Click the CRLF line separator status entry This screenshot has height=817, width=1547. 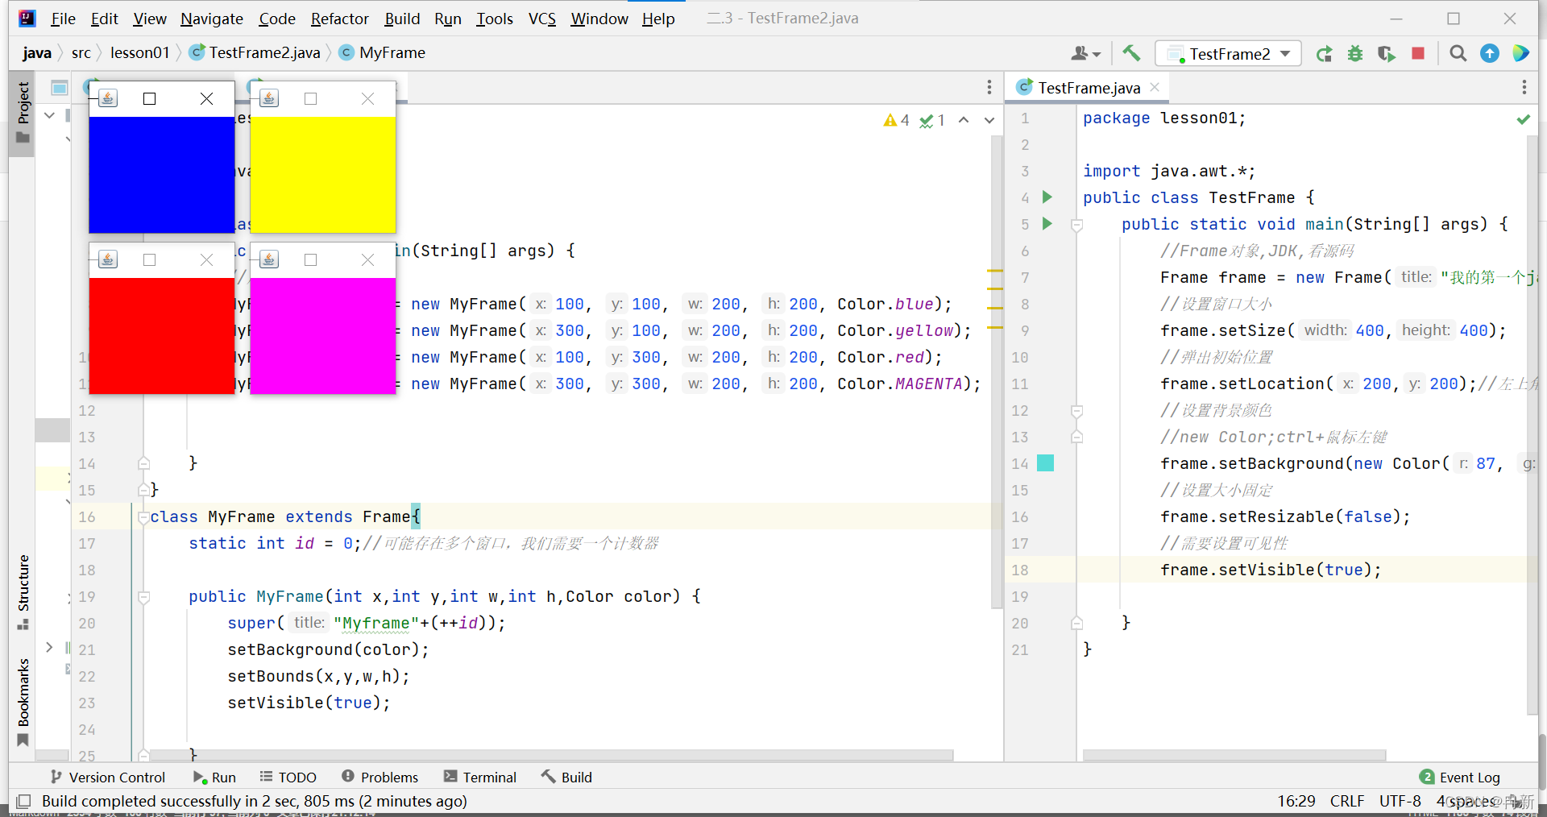pyautogui.click(x=1347, y=801)
